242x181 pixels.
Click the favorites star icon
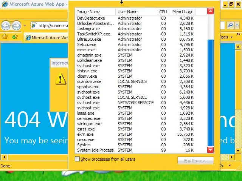[x=5, y=37]
